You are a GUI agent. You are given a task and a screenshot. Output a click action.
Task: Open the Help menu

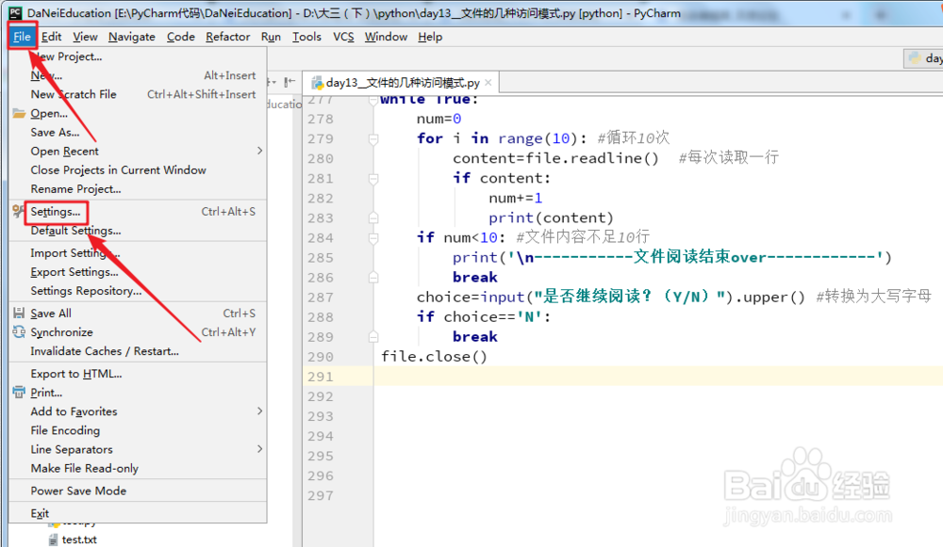tap(430, 37)
